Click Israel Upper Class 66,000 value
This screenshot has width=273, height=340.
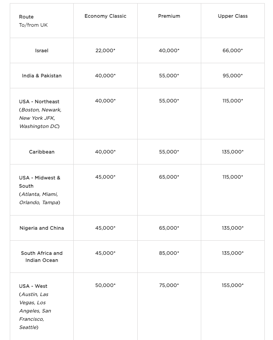pyautogui.click(x=233, y=51)
